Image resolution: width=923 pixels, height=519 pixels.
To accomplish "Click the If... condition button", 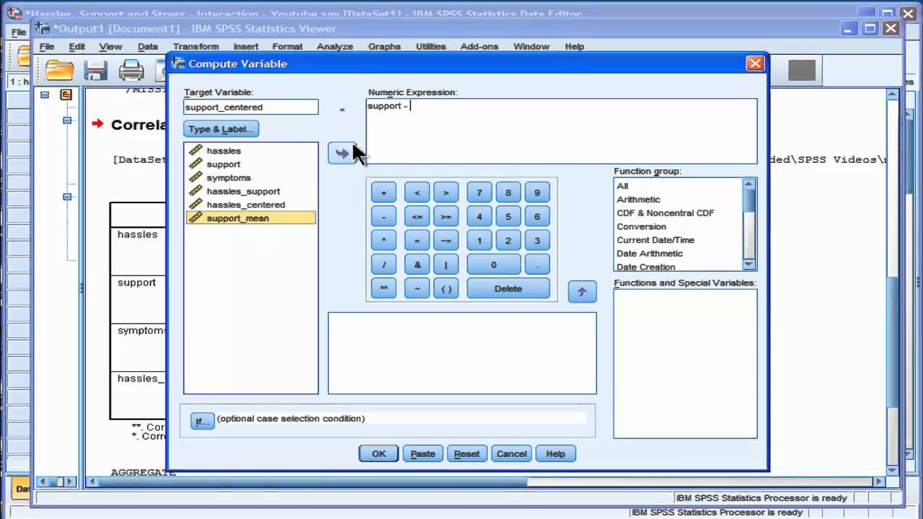I will (x=203, y=421).
